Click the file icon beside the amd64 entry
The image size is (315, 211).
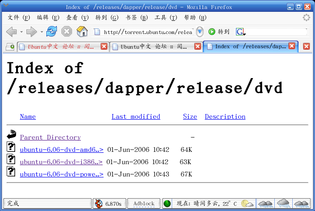(11, 147)
